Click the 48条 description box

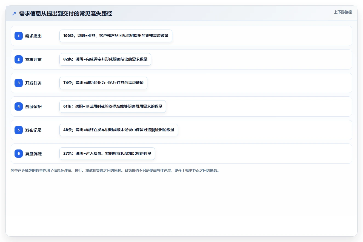coord(119,130)
